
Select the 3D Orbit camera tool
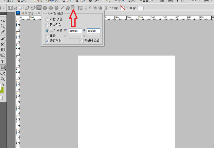[3, 74]
